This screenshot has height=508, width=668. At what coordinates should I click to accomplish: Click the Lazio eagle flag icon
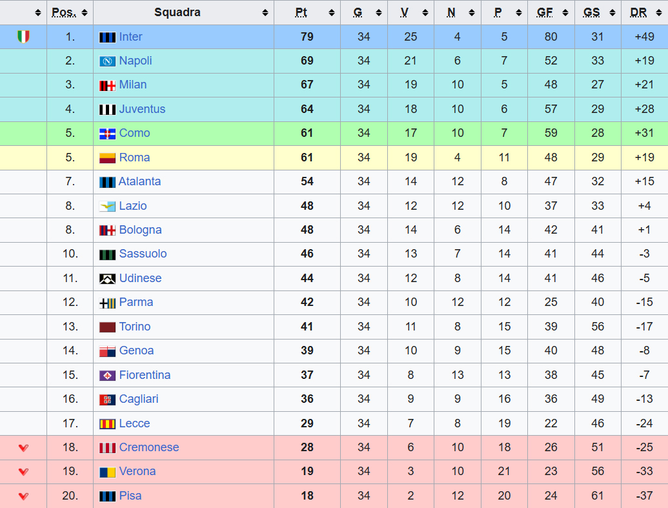pyautogui.click(x=107, y=207)
